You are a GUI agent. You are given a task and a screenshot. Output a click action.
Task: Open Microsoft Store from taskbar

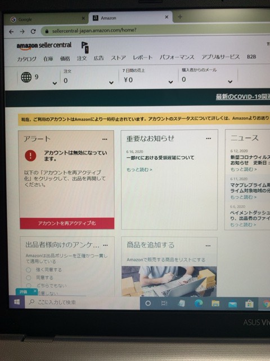coord(249,304)
